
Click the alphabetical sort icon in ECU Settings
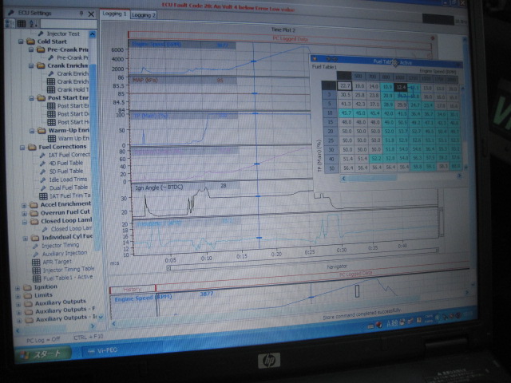pyautogui.click(x=33, y=24)
